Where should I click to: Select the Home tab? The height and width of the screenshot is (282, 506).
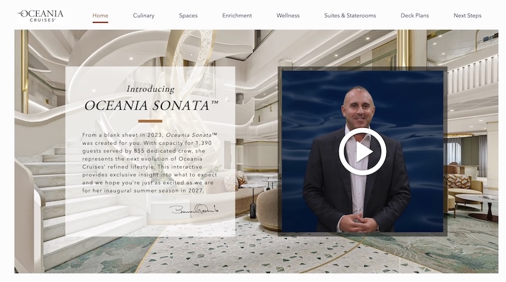tap(101, 16)
